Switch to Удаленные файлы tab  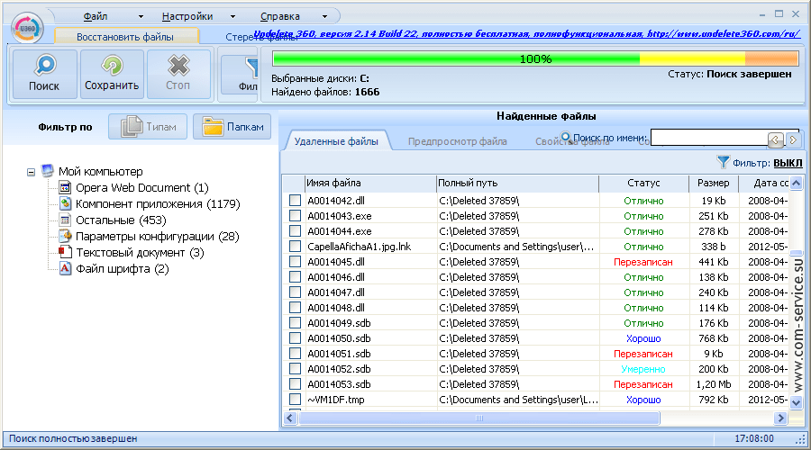[336, 141]
